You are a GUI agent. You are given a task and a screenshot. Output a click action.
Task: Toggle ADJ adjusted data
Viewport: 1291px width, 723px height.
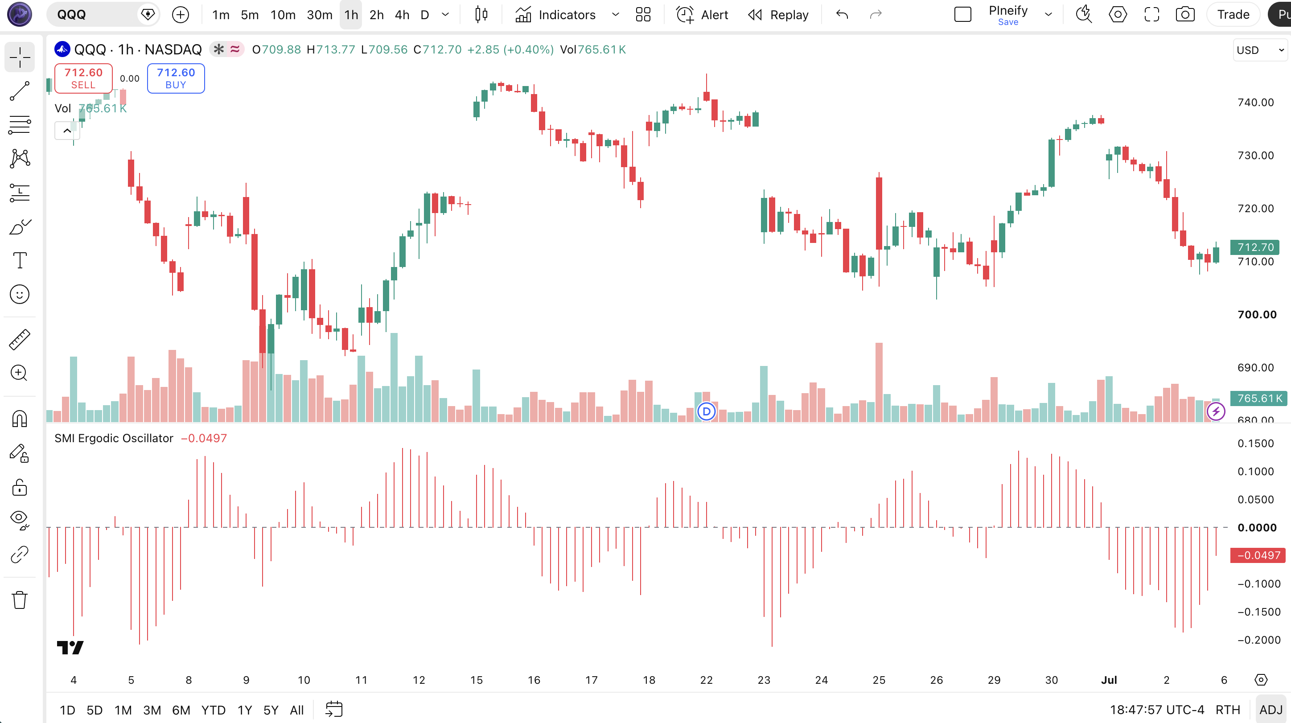1271,710
